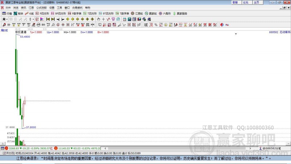Image resolution: width=291 pixels, height=164 pixels.
Task: Open the 浏览 menu
Action: point(16,8)
